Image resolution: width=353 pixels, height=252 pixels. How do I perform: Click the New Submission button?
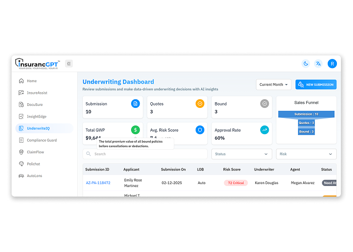pyautogui.click(x=316, y=85)
